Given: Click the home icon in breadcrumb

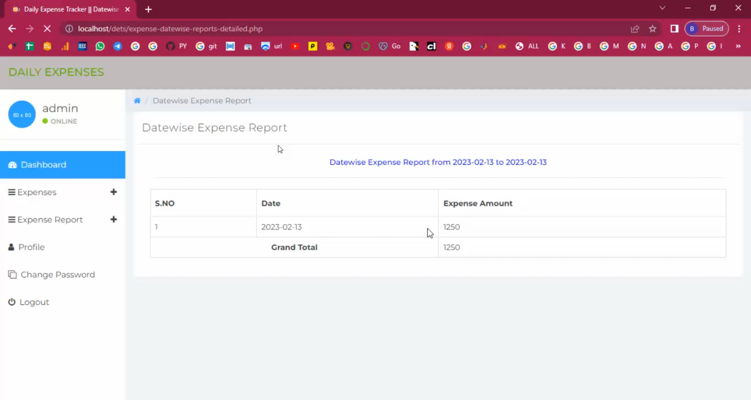Looking at the screenshot, I should pos(137,101).
